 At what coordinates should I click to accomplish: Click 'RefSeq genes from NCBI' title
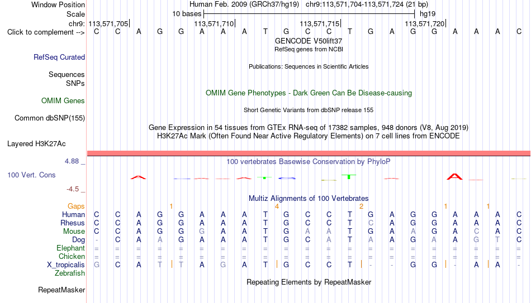309,49
